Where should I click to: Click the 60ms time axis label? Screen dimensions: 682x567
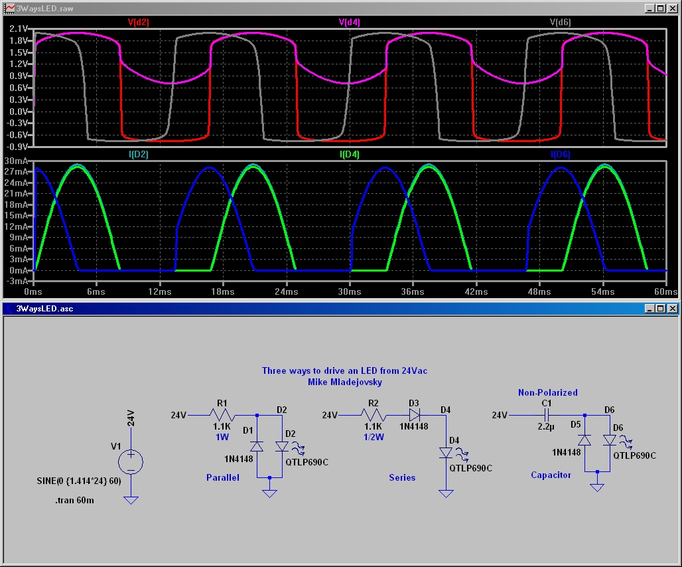(666, 291)
